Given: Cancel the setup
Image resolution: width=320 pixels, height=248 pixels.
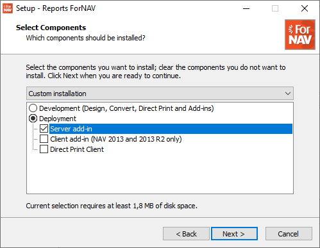Looking at the screenshot, I should 289,234.
